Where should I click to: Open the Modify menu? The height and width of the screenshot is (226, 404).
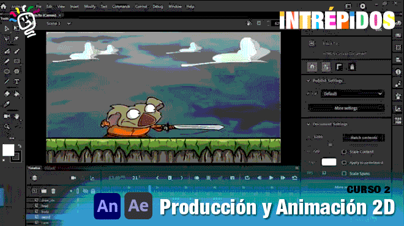coord(89,7)
